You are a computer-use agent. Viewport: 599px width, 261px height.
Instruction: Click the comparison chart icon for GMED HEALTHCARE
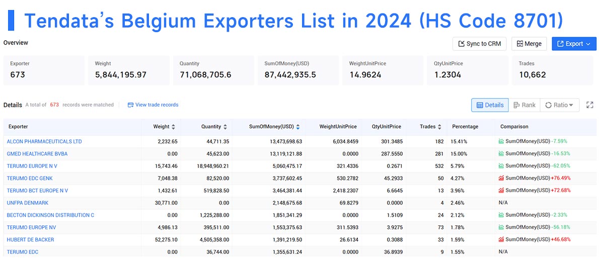pos(501,154)
